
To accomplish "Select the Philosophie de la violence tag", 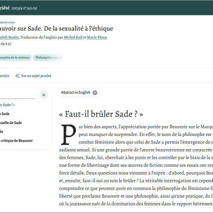I will tap(16, 58).
